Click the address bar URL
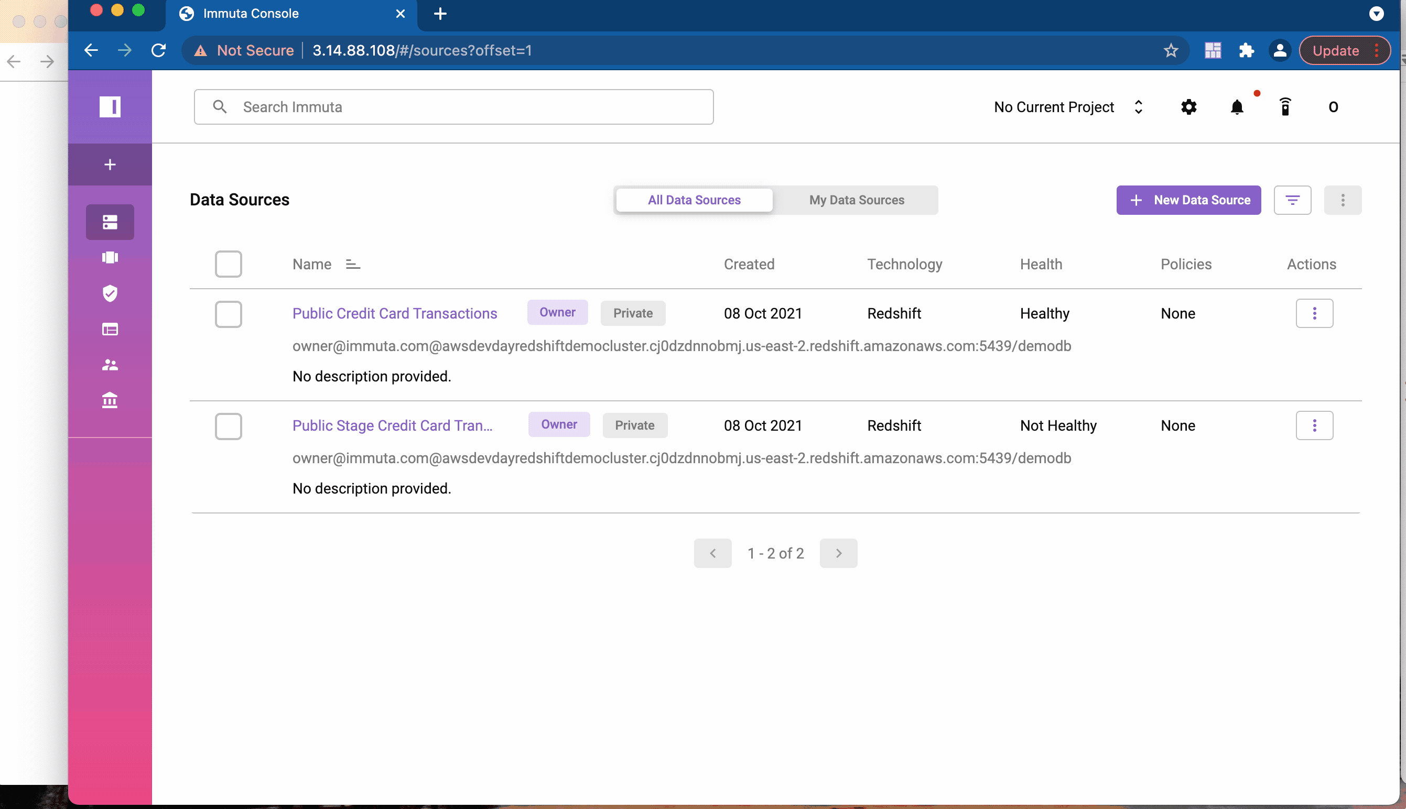This screenshot has height=809, width=1406. (423, 50)
